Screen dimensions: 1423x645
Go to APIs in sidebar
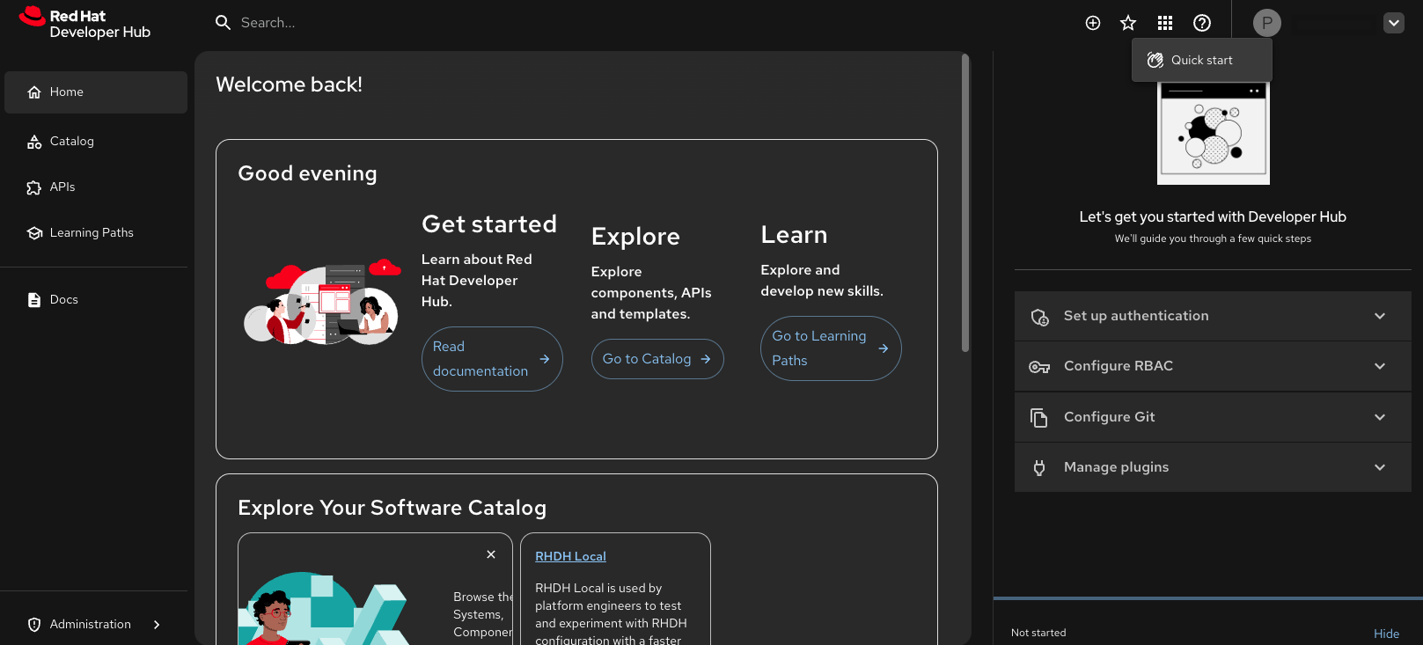click(x=62, y=187)
